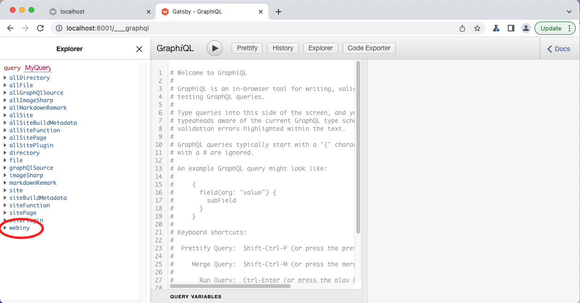Click the QUERY VARIABLES section

point(196,296)
